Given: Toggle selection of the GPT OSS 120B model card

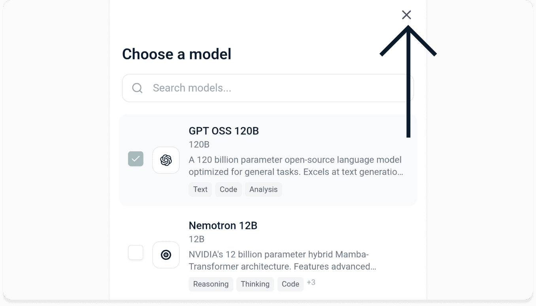Looking at the screenshot, I should 268,160.
